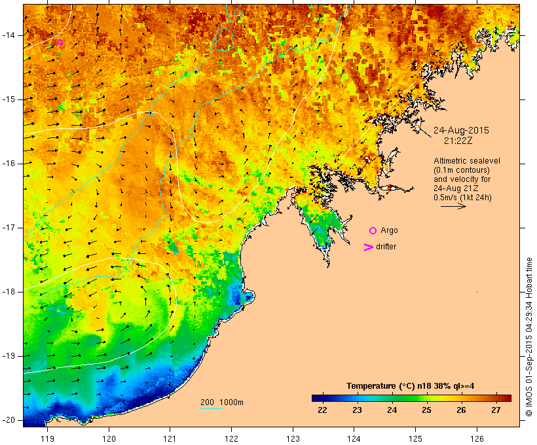Viewport: 537px width, 445px height.
Task: Click the '0.5m/s (1kt 24h)' text
Action: click(462, 198)
